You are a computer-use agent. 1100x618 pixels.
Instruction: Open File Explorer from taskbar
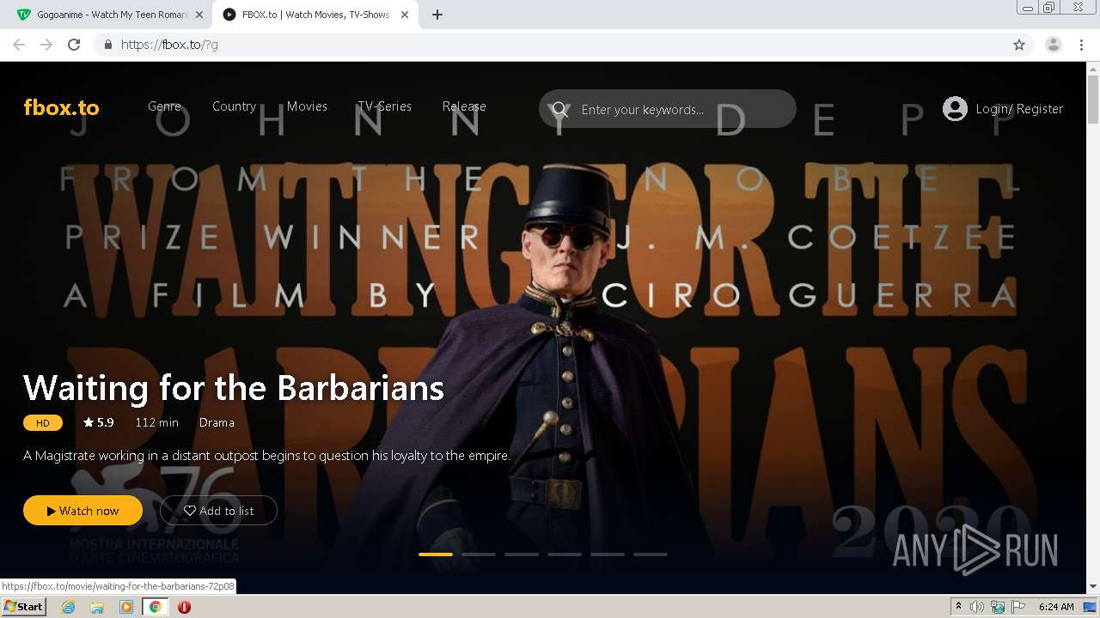click(97, 607)
